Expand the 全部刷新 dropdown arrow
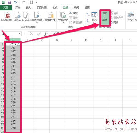137x133 pixels. pyautogui.click(x=63, y=23)
